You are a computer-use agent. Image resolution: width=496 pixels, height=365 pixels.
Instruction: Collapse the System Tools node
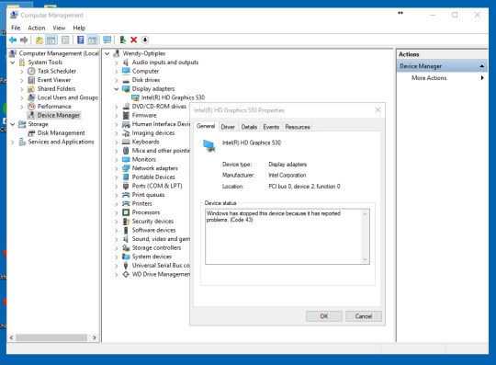click(13, 63)
